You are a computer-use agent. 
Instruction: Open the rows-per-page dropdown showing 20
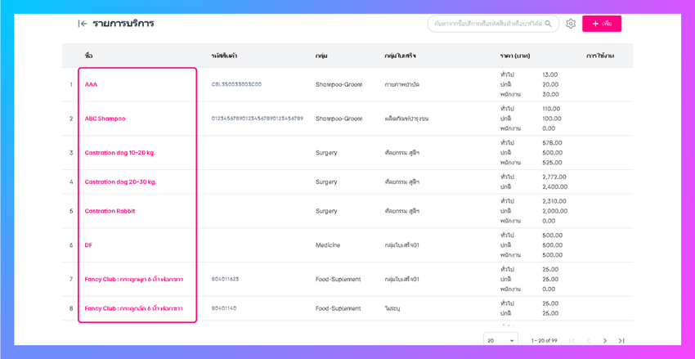click(500, 340)
